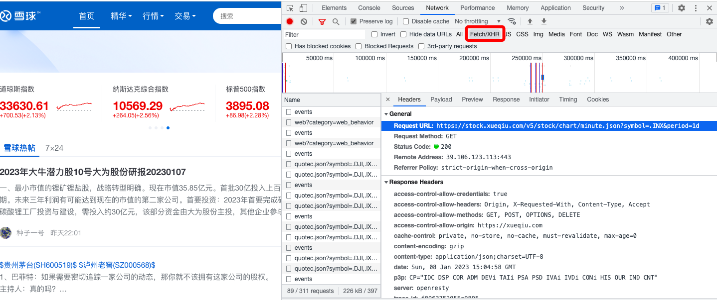This screenshot has height=300, width=717.
Task: Select the active carousel dot under the indices
Action: [x=168, y=128]
